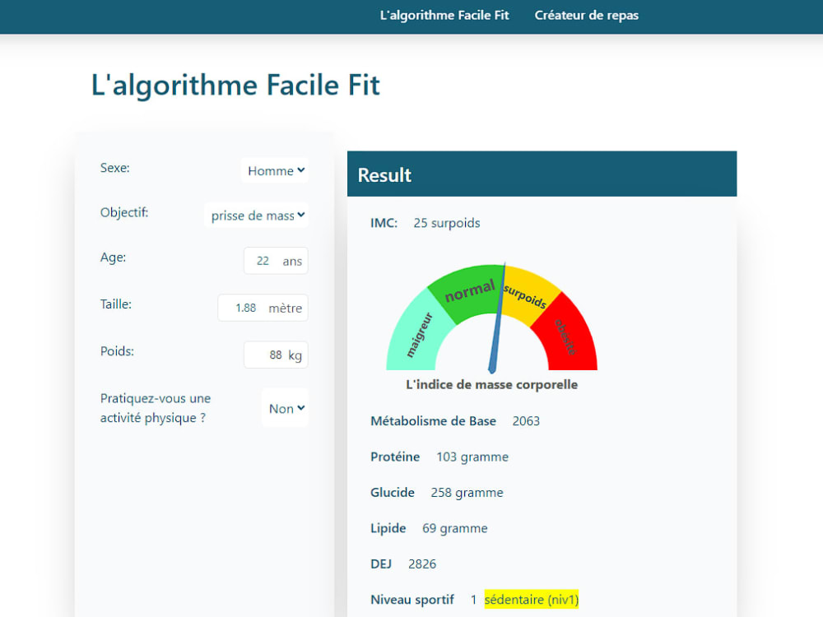Click the DEJ value 2826
This screenshot has width=823, height=617.
tap(421, 564)
